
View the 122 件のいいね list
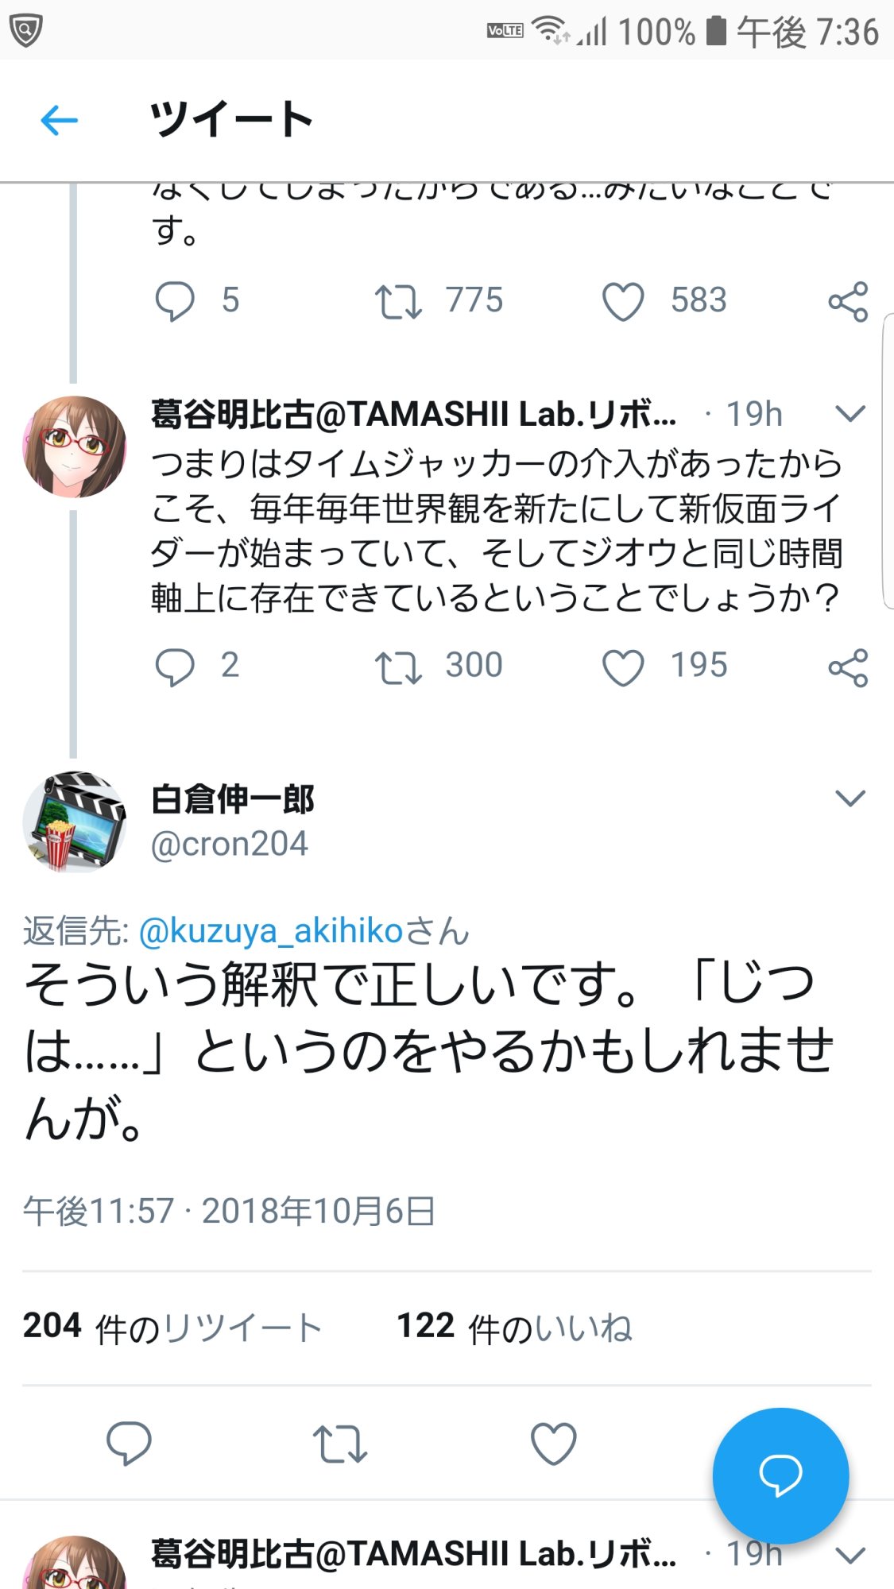(514, 1327)
